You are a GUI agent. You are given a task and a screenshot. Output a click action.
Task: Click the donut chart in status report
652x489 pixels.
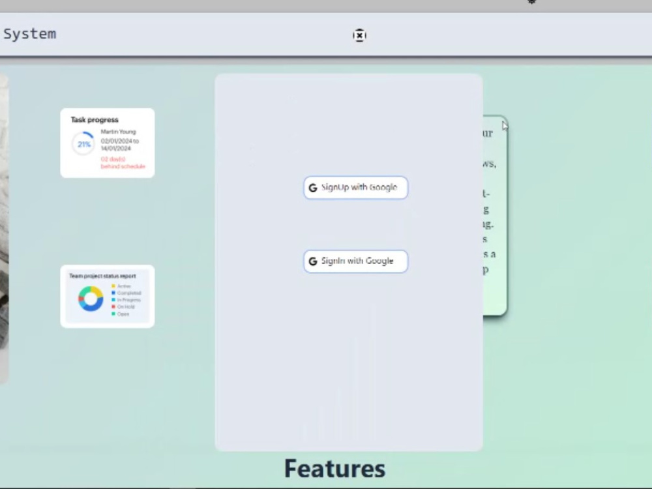91,298
